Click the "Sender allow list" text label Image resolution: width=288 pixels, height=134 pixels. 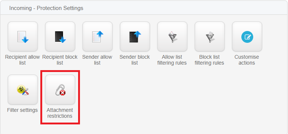point(97,60)
